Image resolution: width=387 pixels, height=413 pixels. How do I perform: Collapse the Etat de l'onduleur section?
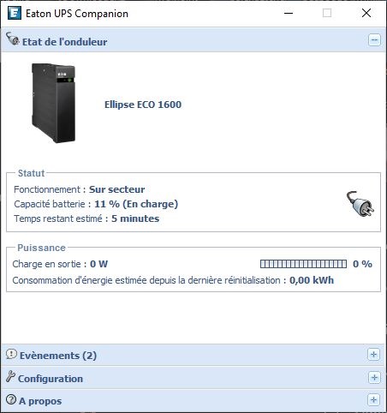pyautogui.click(x=374, y=40)
